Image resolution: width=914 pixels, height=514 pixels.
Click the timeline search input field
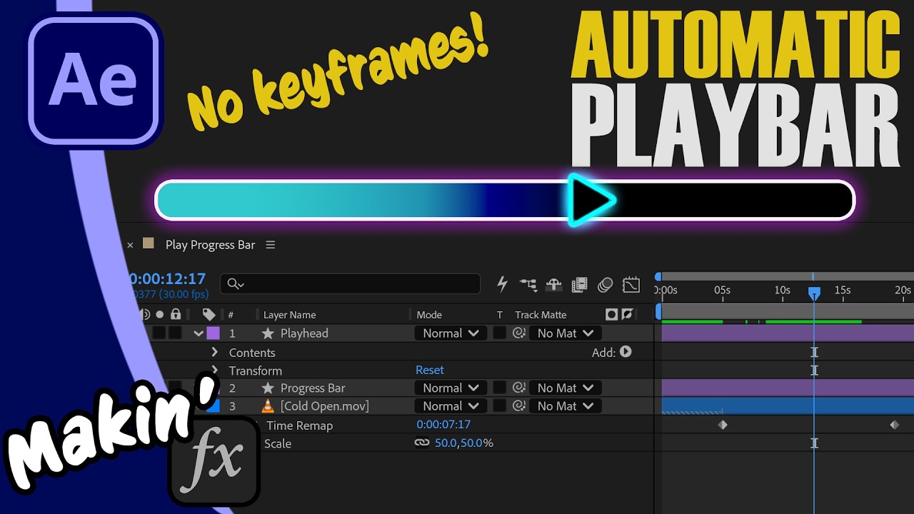[350, 284]
